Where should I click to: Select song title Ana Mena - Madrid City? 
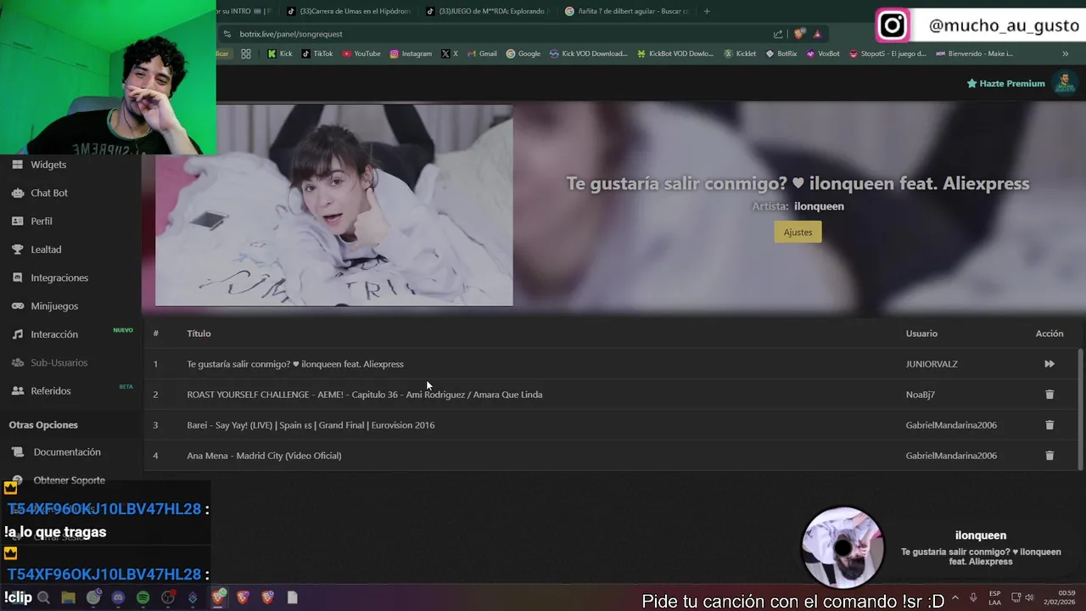point(264,456)
